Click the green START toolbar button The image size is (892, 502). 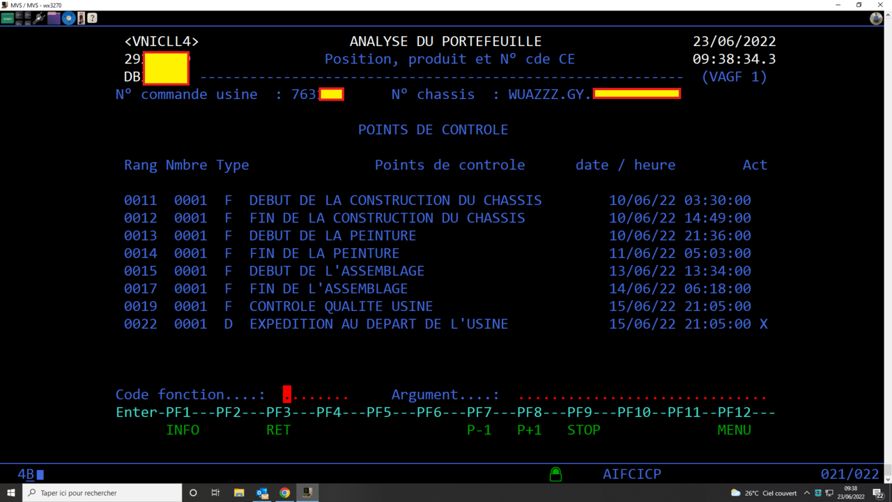click(7, 18)
